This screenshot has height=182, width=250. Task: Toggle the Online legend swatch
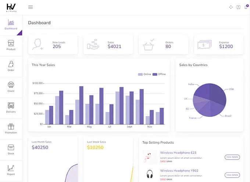(140, 74)
